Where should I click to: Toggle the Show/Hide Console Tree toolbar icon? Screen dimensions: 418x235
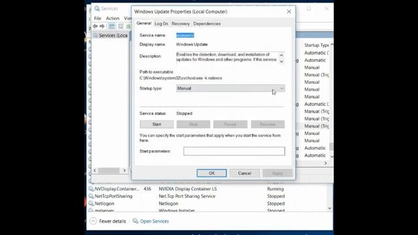112,26
